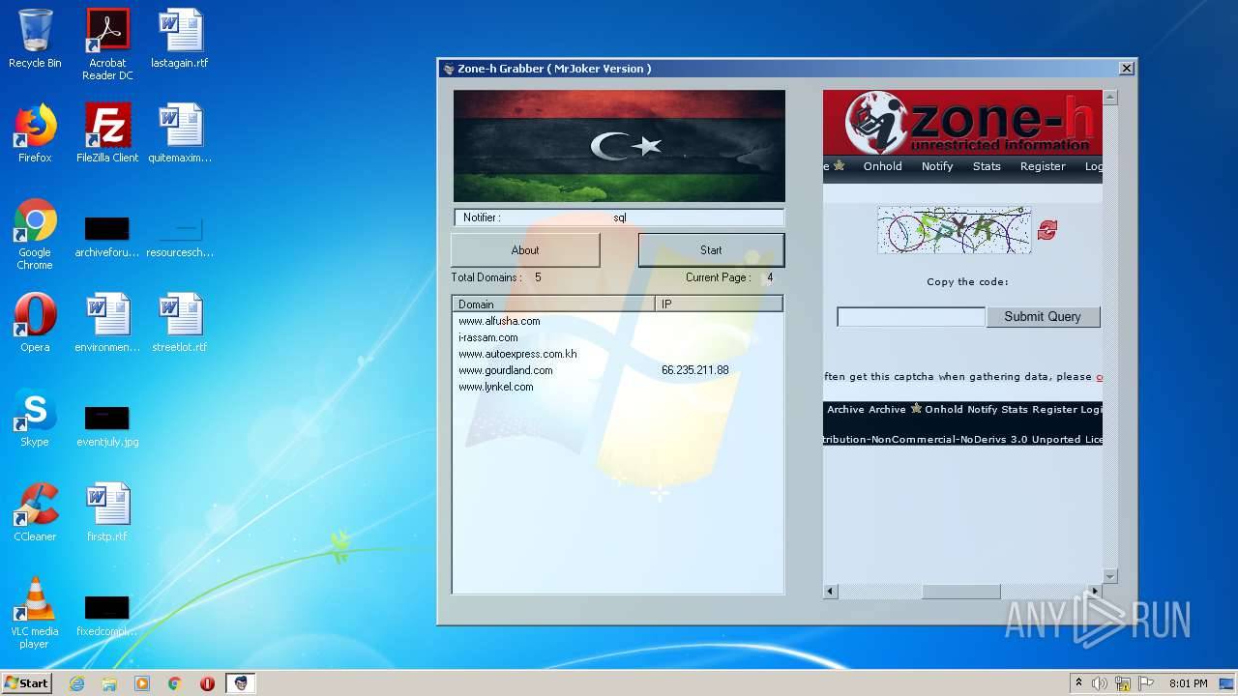The image size is (1238, 696).
Task: Click the About button
Action: click(525, 250)
